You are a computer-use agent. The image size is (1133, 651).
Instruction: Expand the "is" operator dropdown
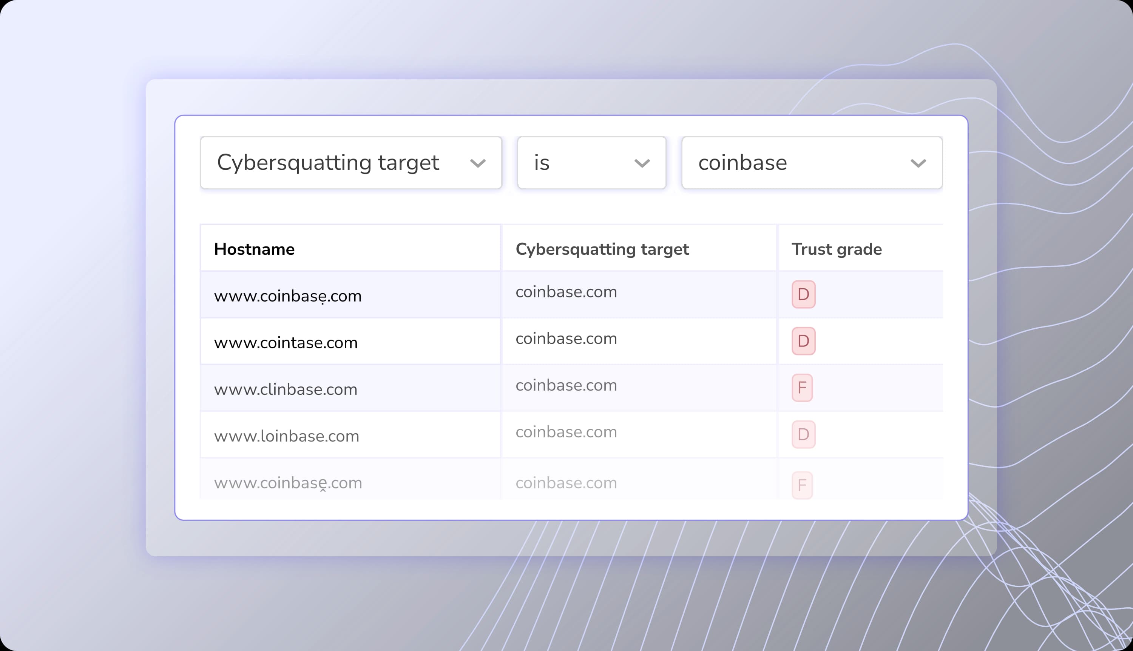(591, 162)
